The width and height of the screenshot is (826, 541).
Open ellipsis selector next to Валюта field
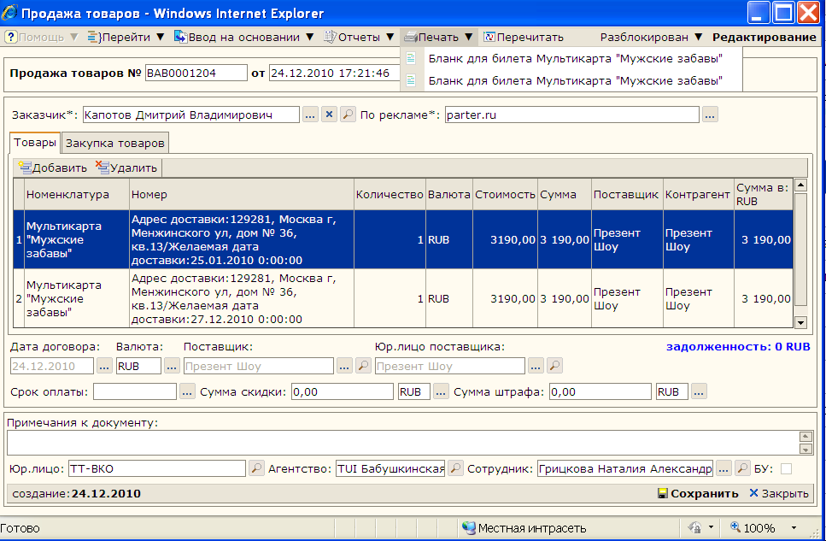[172, 366]
